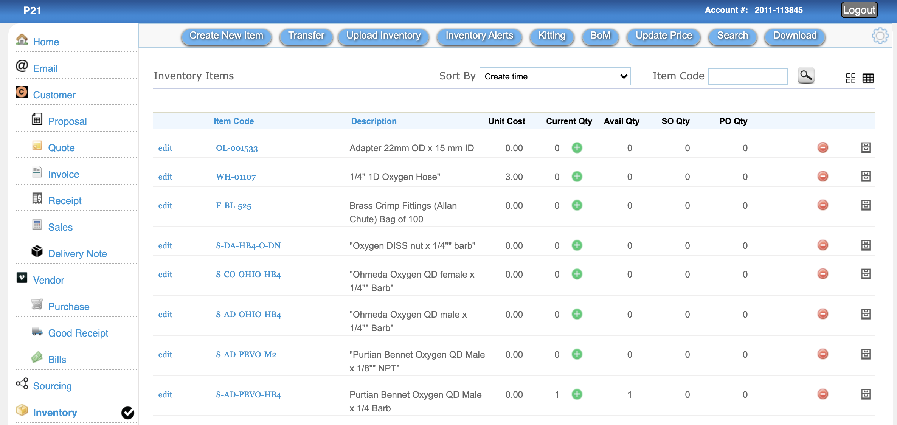Click the Logout button

coord(859,10)
